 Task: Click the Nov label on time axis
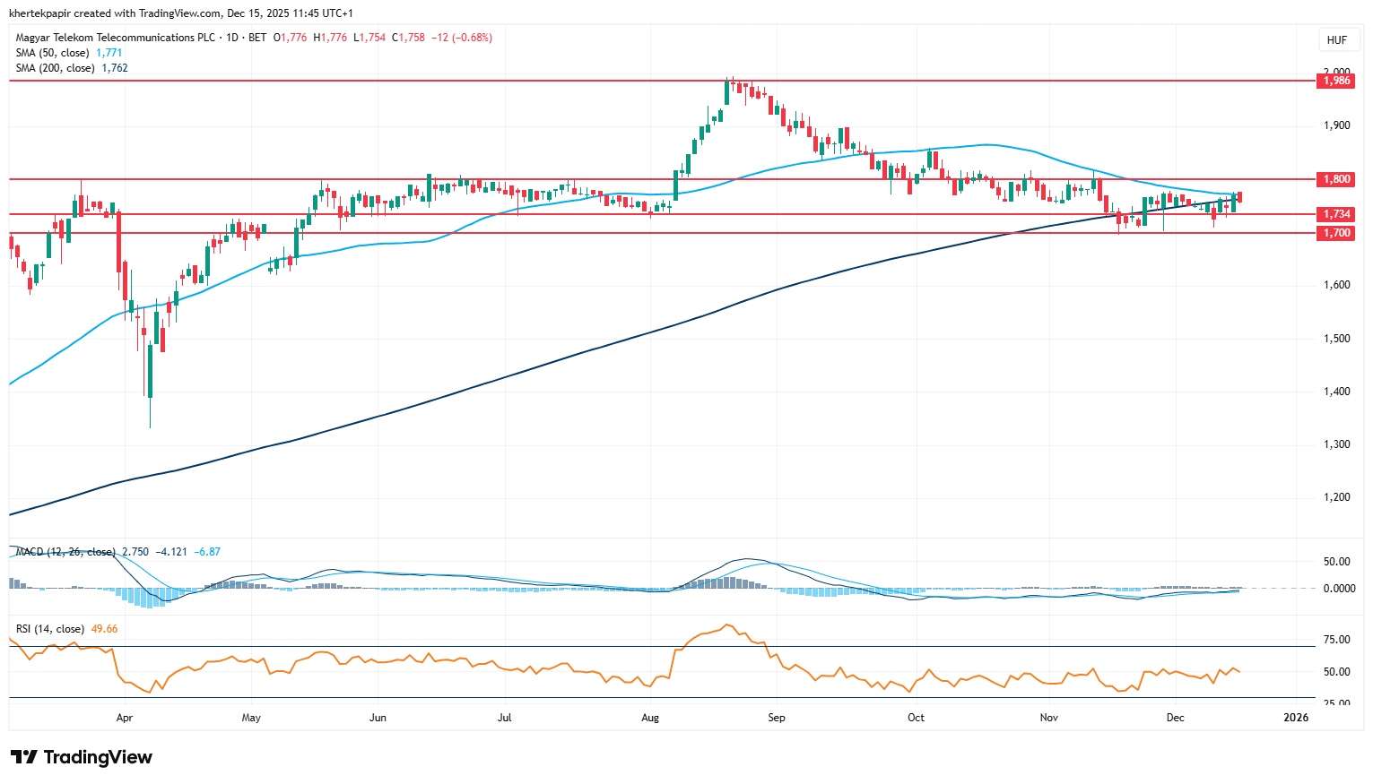1048,718
